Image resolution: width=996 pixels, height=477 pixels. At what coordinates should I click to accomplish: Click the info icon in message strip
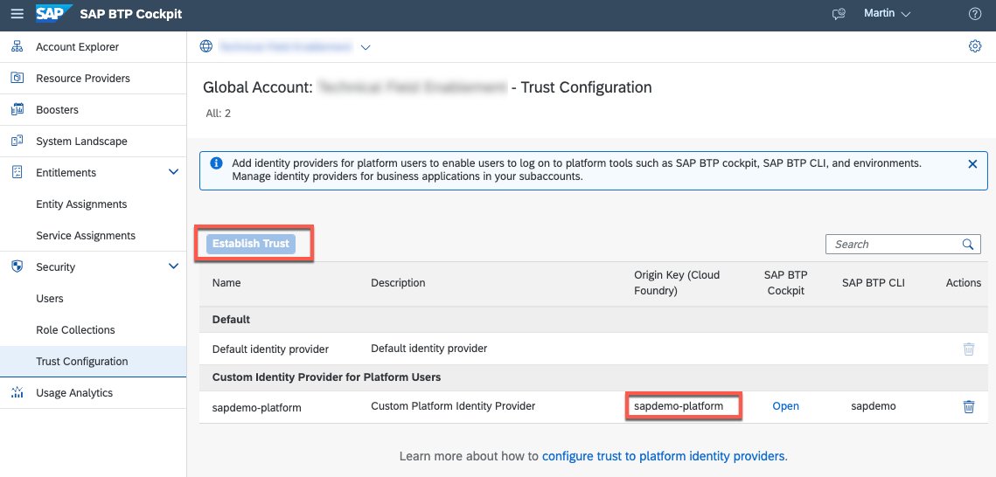(217, 163)
